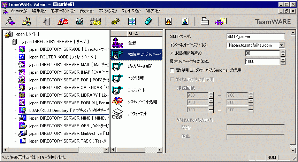Click form list scrollbar right arrow
Screen dimensions: 298x162
coord(160,150)
